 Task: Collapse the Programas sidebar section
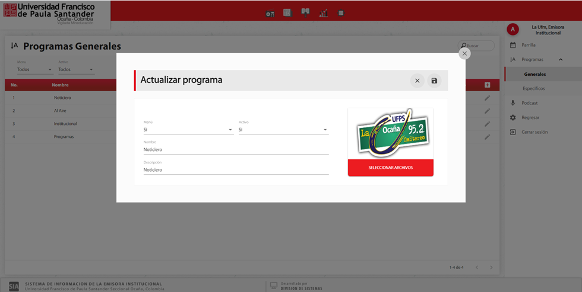[x=561, y=59]
